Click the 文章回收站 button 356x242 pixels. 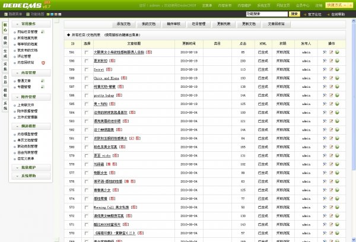pyautogui.click(x=276, y=24)
